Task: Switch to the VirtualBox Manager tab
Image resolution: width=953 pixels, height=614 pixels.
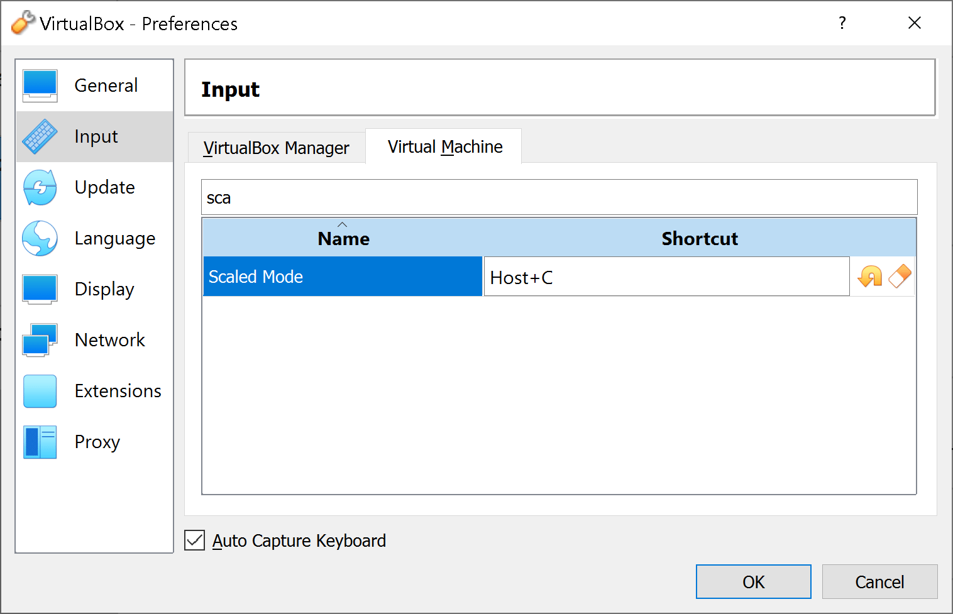Action: pyautogui.click(x=275, y=147)
